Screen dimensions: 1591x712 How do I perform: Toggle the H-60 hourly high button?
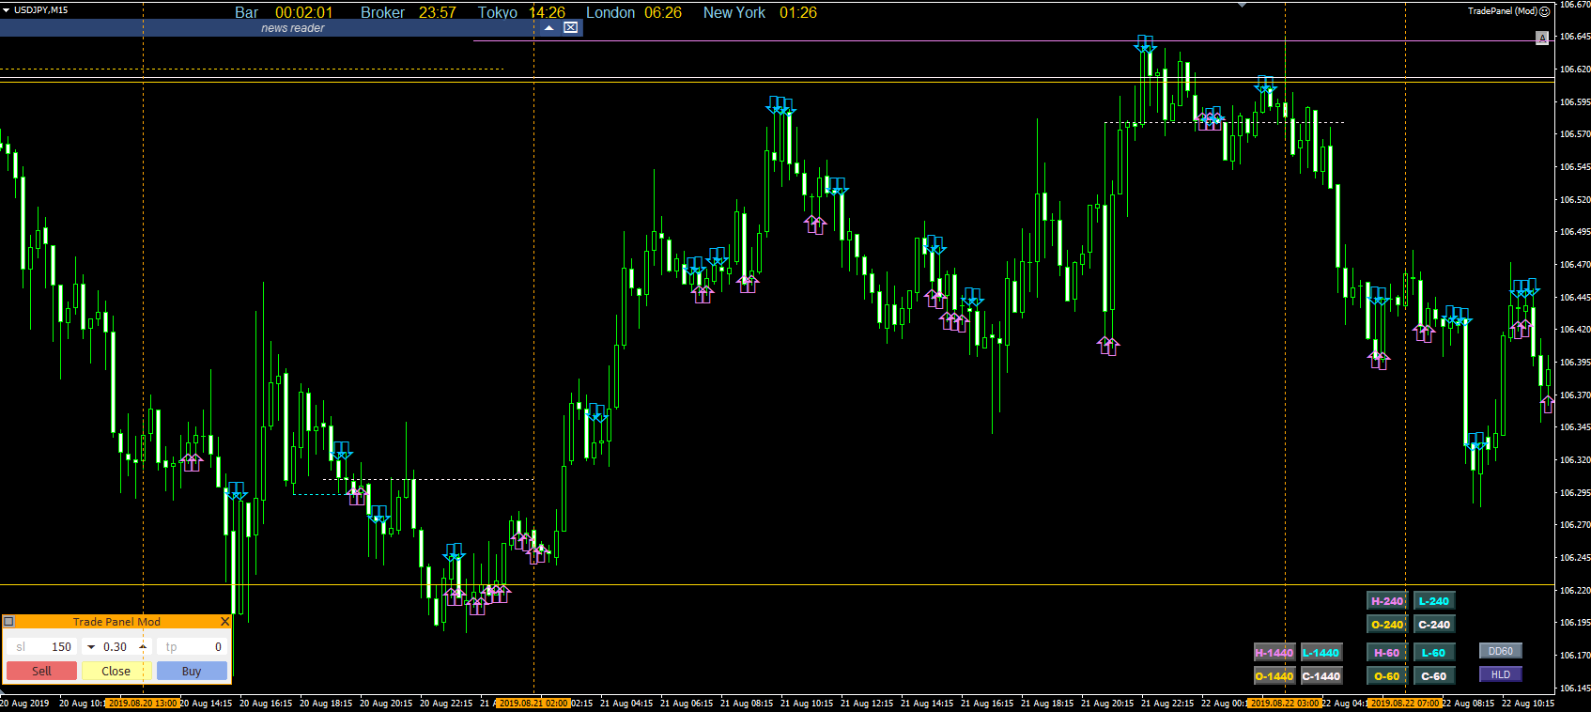[x=1386, y=653]
